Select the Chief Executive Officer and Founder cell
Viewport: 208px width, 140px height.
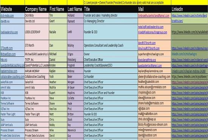(111, 93)
